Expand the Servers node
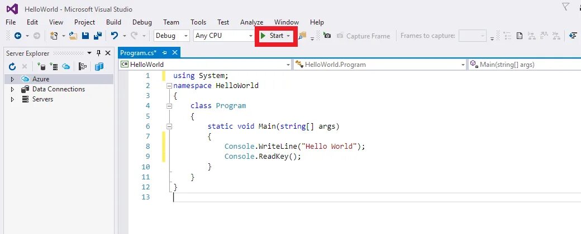This screenshot has width=581, height=234. click(x=12, y=99)
